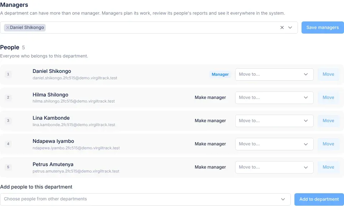
Task: Click Move button for Hilma Shilongo
Action: click(328, 97)
